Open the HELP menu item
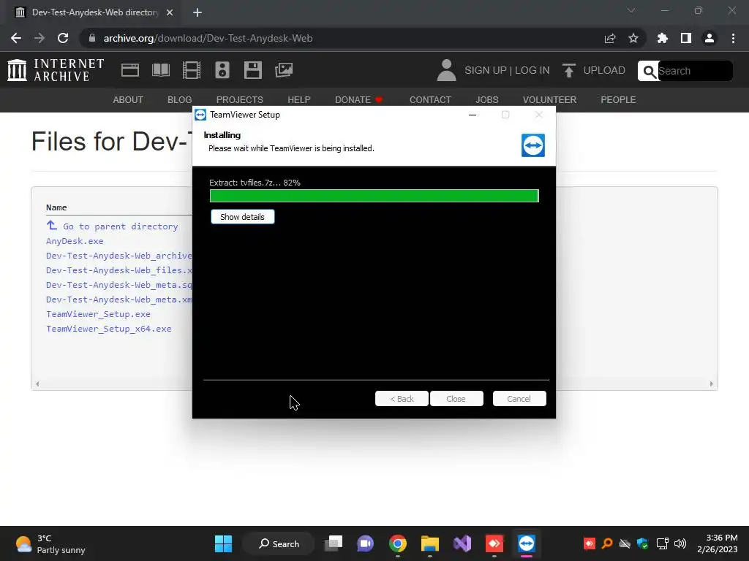This screenshot has height=561, width=749. point(299,99)
